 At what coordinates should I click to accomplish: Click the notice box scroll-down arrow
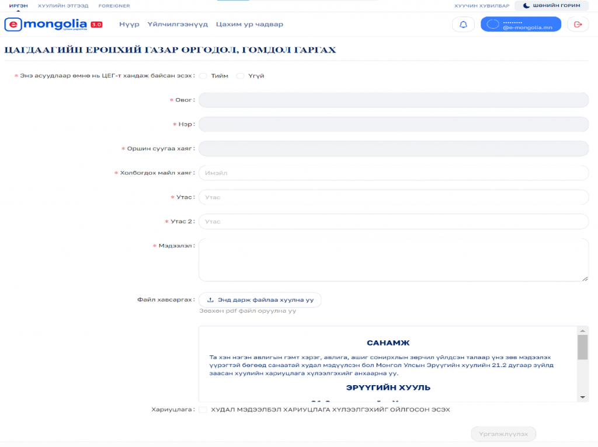coord(582,397)
